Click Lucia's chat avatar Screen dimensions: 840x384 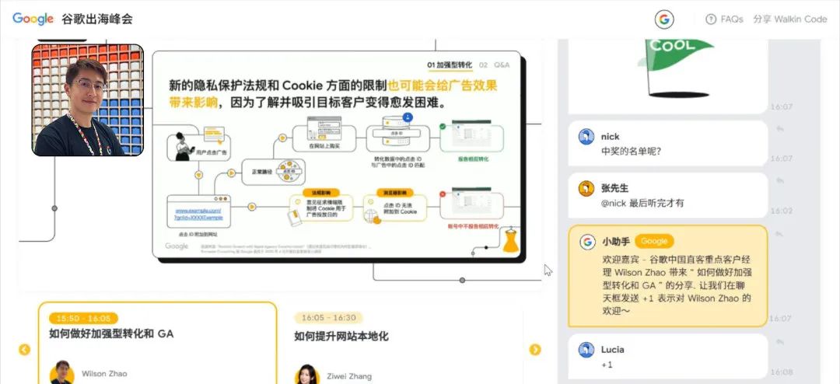pyautogui.click(x=586, y=350)
